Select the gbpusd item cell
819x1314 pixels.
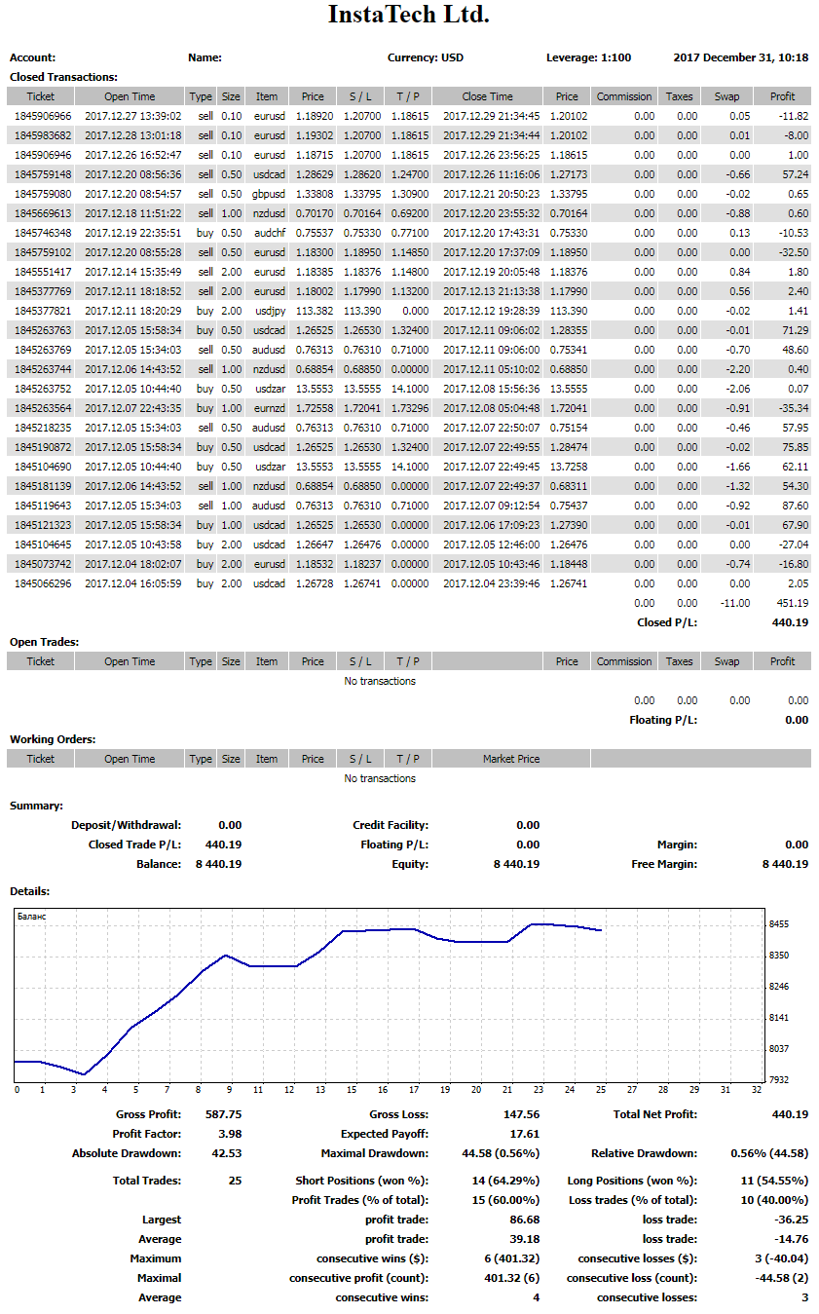(x=270, y=194)
